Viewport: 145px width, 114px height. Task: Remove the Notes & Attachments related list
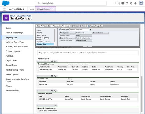55,105
